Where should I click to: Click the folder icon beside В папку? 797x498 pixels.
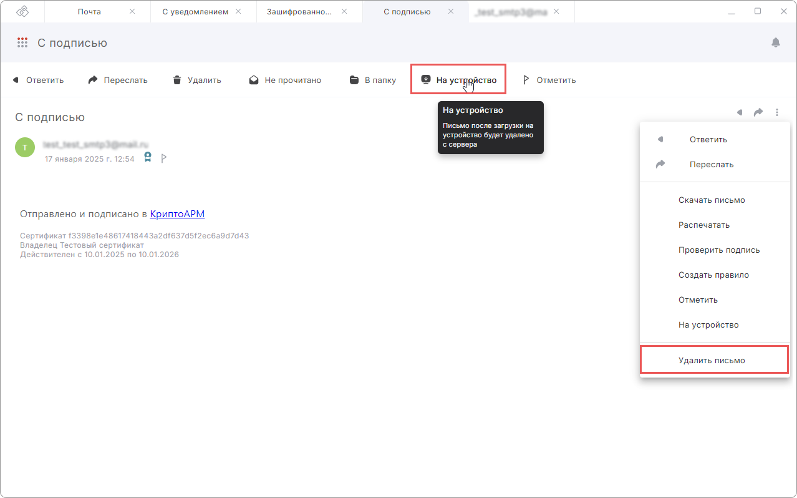[x=354, y=80]
